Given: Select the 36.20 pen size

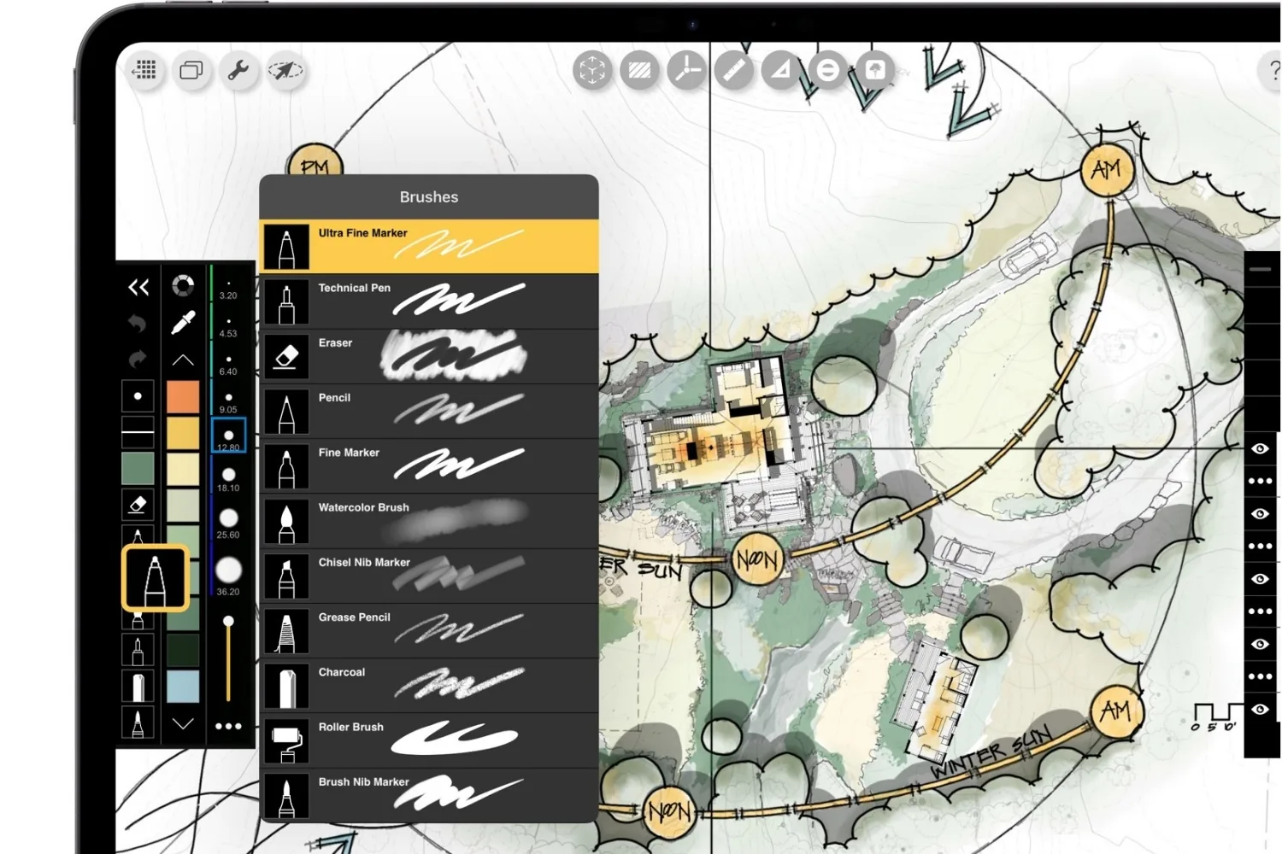Looking at the screenshot, I should (228, 576).
